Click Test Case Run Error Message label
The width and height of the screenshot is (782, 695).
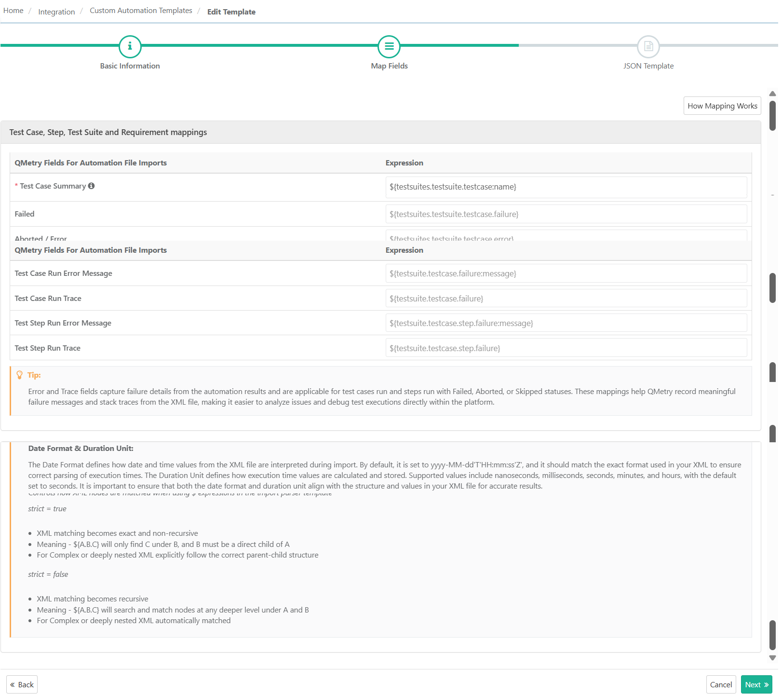tap(63, 273)
